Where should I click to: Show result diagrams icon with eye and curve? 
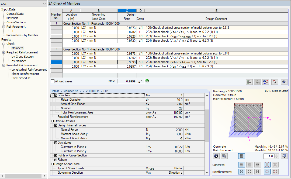[x=265, y=82]
